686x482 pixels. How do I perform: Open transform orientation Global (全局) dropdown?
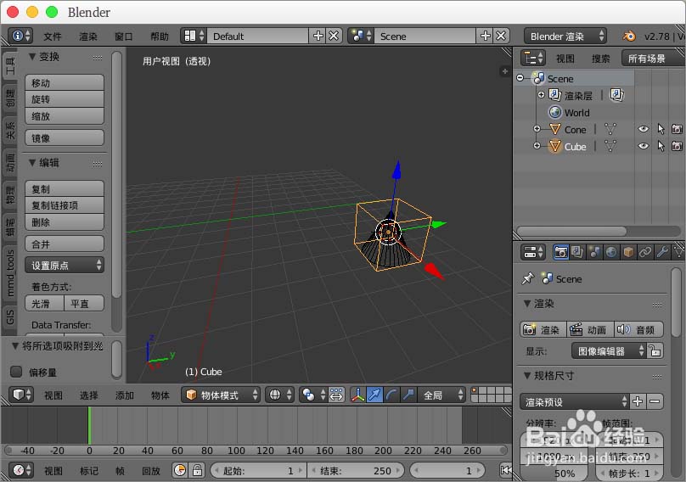click(x=441, y=395)
